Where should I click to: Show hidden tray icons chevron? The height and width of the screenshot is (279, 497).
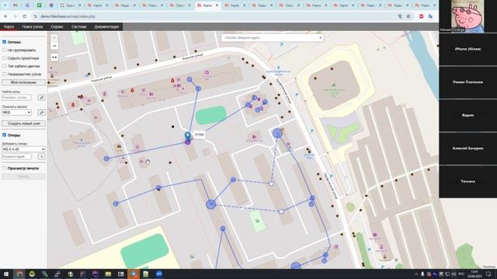click(416, 274)
